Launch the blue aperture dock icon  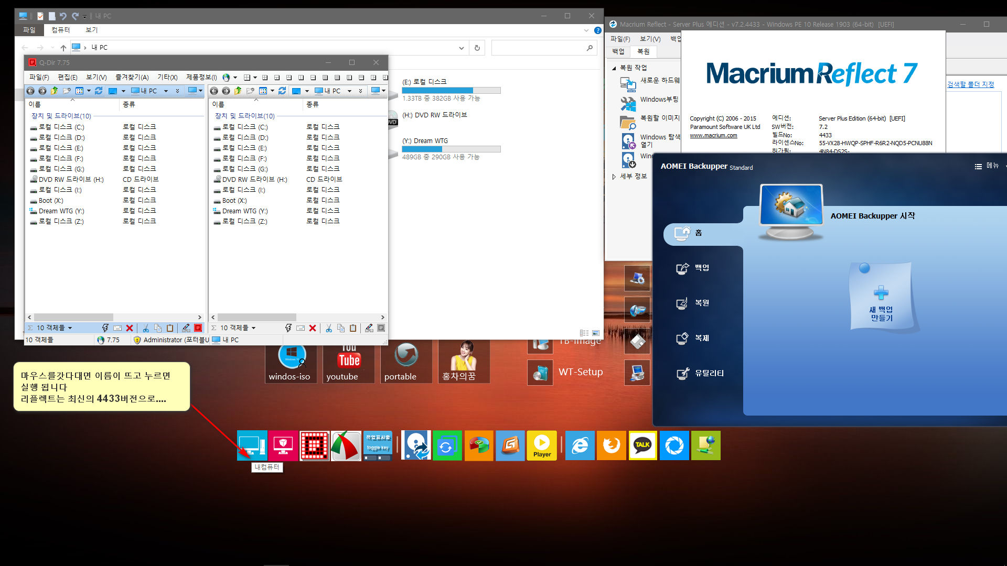coord(674,445)
